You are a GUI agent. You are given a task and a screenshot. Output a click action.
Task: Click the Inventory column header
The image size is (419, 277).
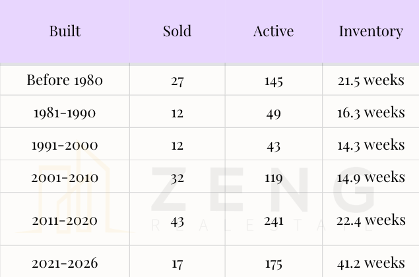[x=371, y=32]
